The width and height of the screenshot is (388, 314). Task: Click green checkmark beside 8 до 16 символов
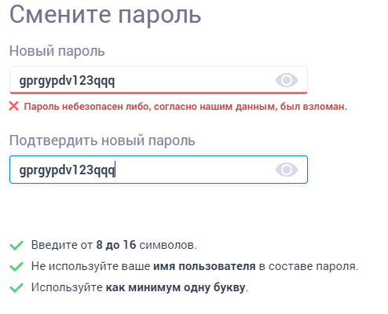tap(16, 246)
